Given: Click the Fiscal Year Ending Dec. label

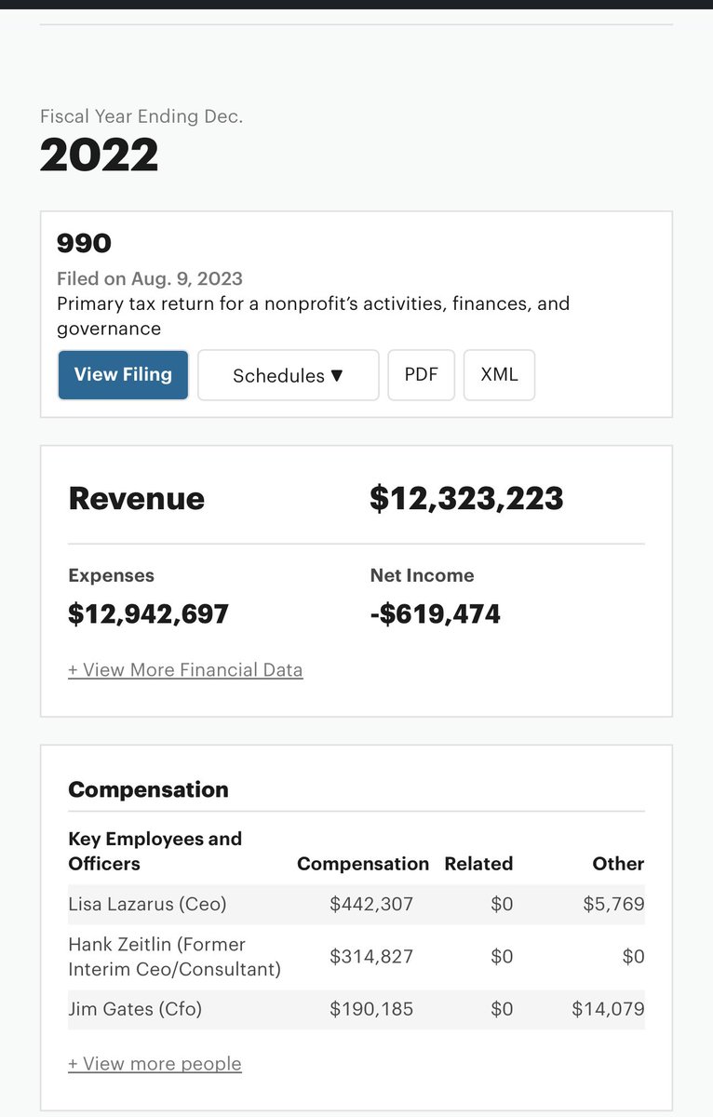Looking at the screenshot, I should (141, 116).
